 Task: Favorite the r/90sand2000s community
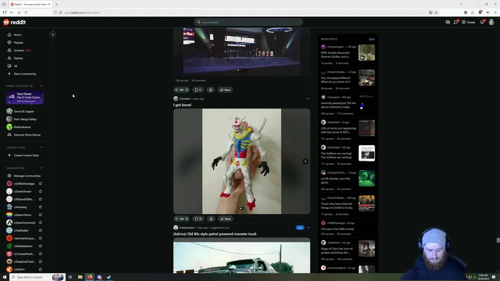40,199
